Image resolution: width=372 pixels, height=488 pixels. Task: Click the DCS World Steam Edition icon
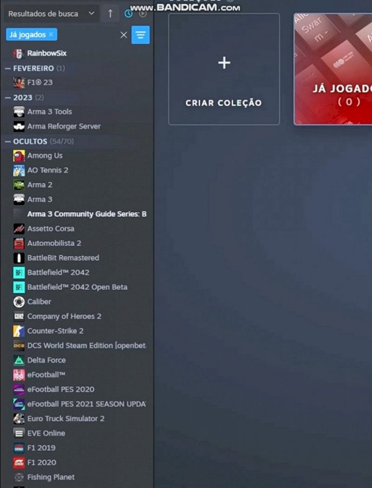pos(19,345)
